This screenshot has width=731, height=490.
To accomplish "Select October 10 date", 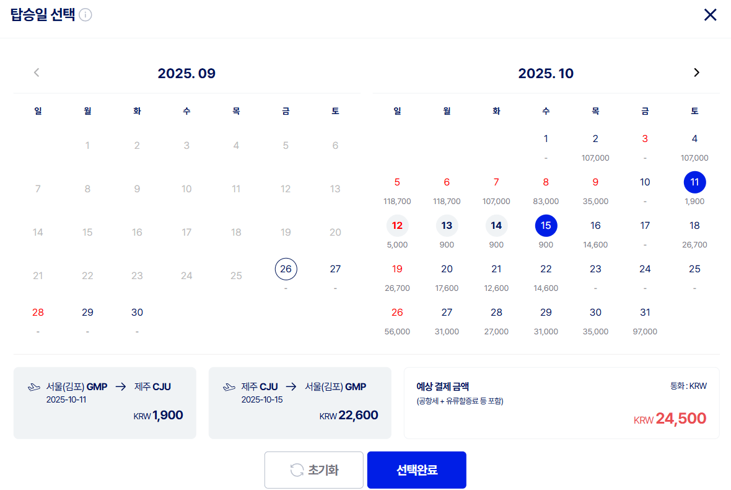I will point(646,182).
